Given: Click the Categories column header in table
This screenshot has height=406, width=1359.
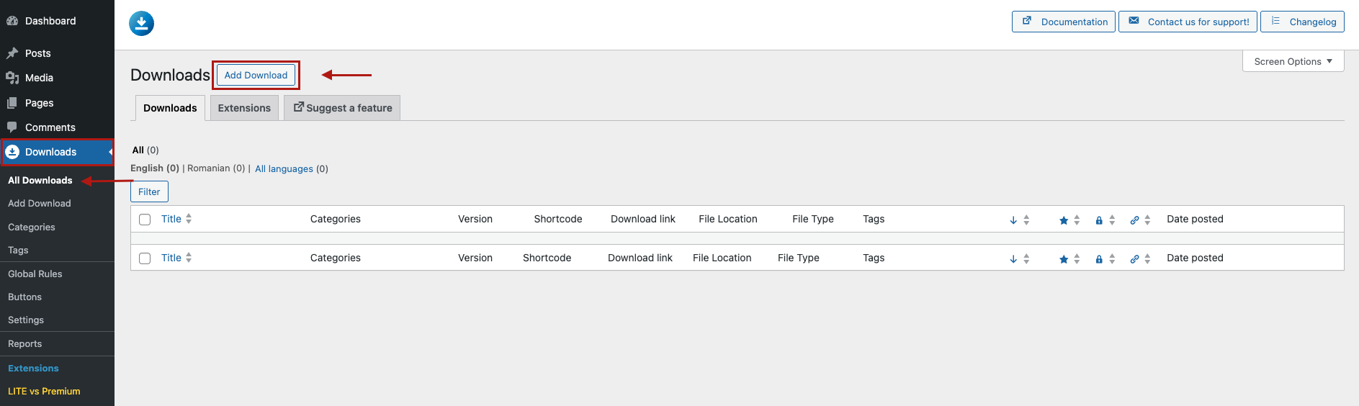Looking at the screenshot, I should (336, 219).
